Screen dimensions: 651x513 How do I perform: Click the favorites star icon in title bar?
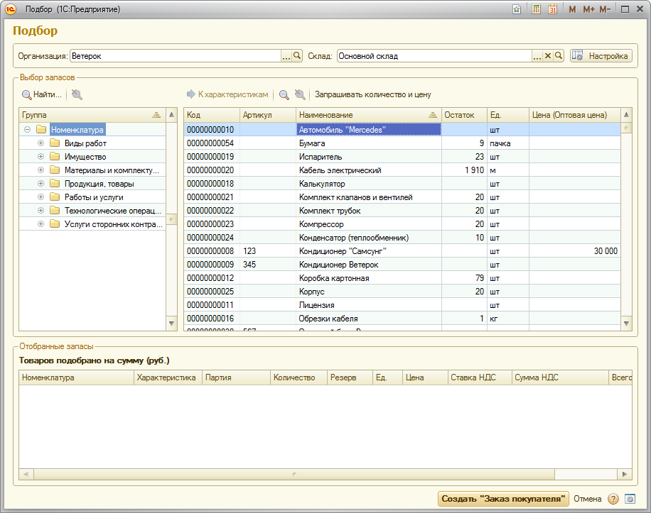click(x=517, y=9)
